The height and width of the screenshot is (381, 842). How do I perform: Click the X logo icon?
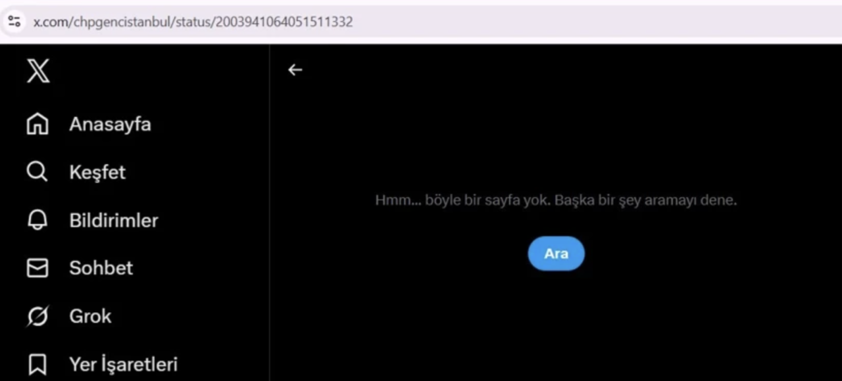click(38, 71)
